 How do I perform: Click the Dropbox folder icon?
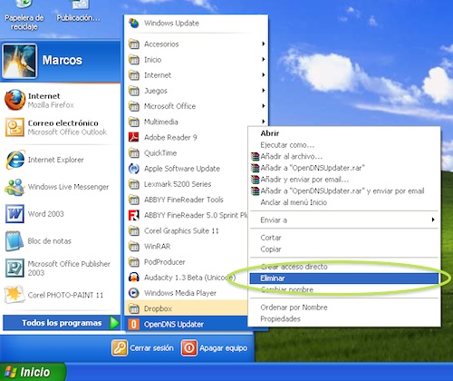[134, 308]
